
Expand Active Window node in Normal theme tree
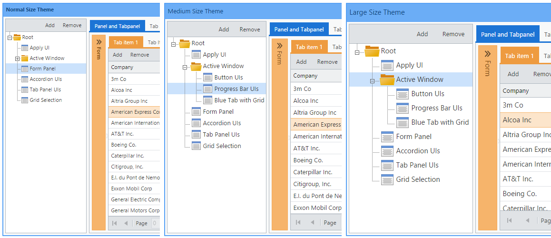click(17, 59)
